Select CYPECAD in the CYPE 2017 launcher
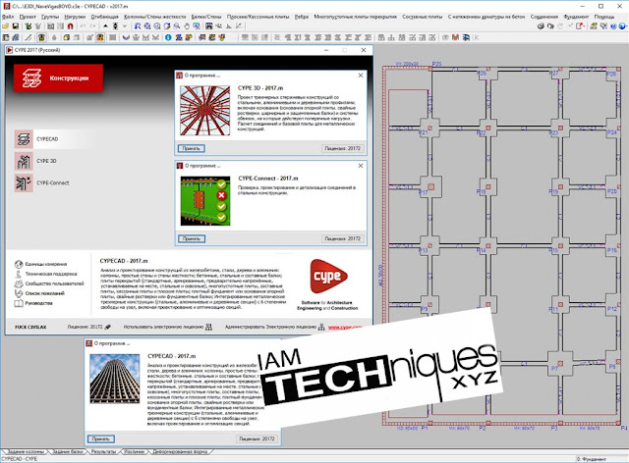Viewport: 629px width, 463px height. pos(54,139)
